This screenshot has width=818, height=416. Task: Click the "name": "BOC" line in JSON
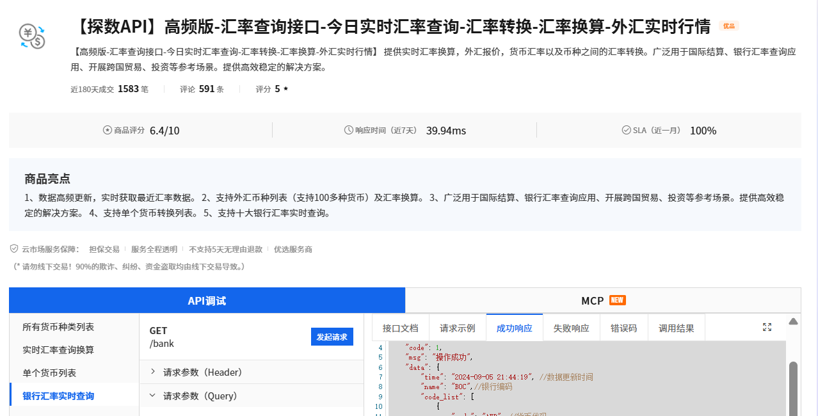point(466,387)
